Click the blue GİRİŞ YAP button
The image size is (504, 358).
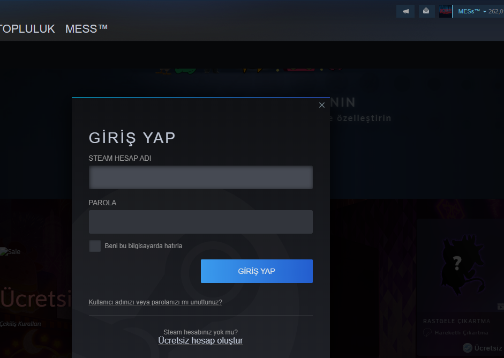point(257,271)
